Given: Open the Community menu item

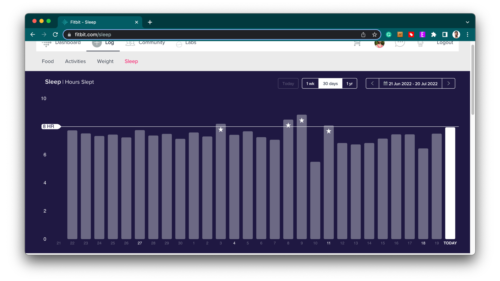Looking at the screenshot, I should (152, 43).
